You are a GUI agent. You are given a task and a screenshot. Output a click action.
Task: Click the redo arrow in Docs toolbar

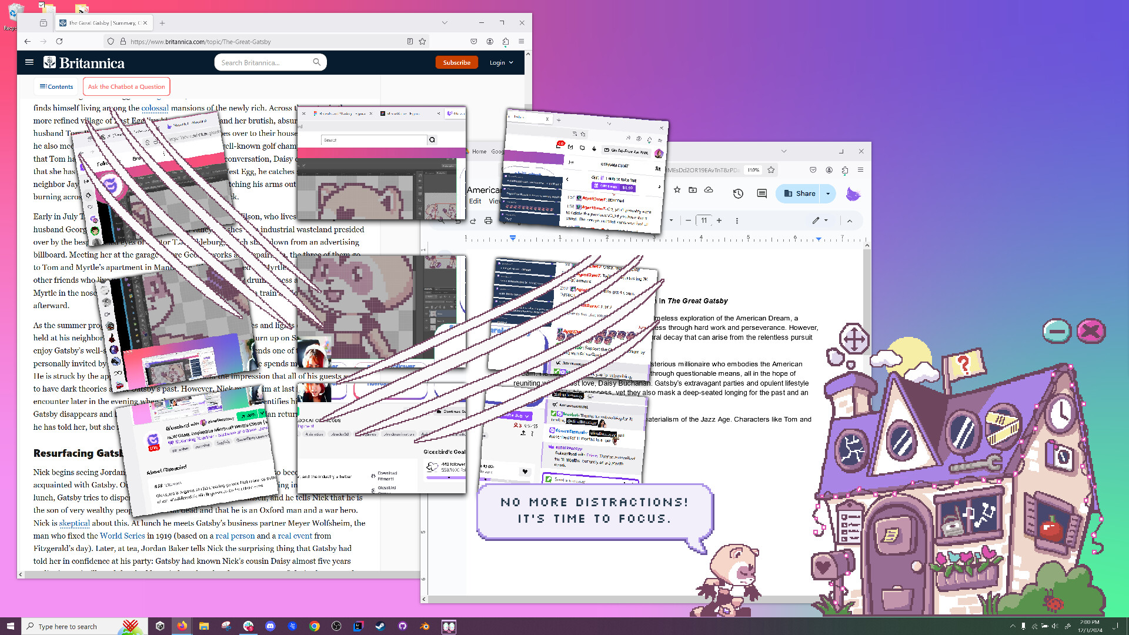473,220
